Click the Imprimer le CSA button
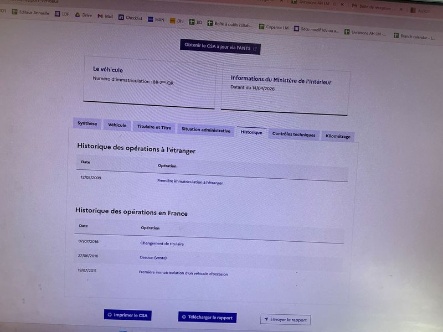Image resolution: width=443 pixels, height=332 pixels. pos(127,315)
